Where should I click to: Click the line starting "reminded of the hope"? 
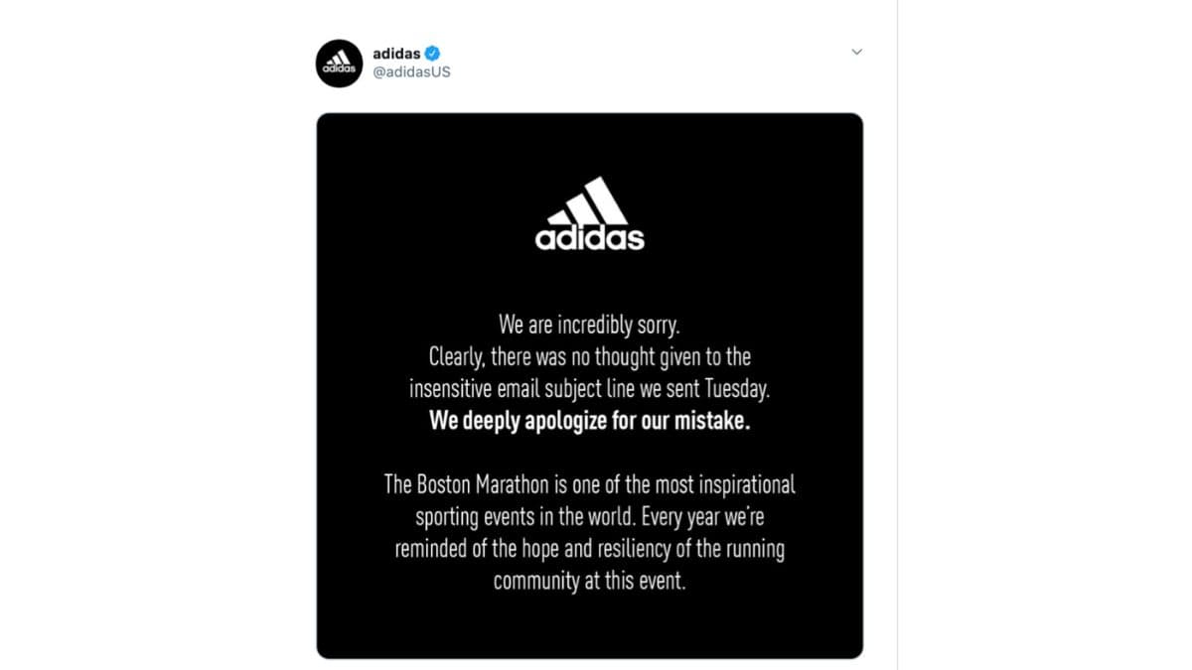[x=589, y=548]
